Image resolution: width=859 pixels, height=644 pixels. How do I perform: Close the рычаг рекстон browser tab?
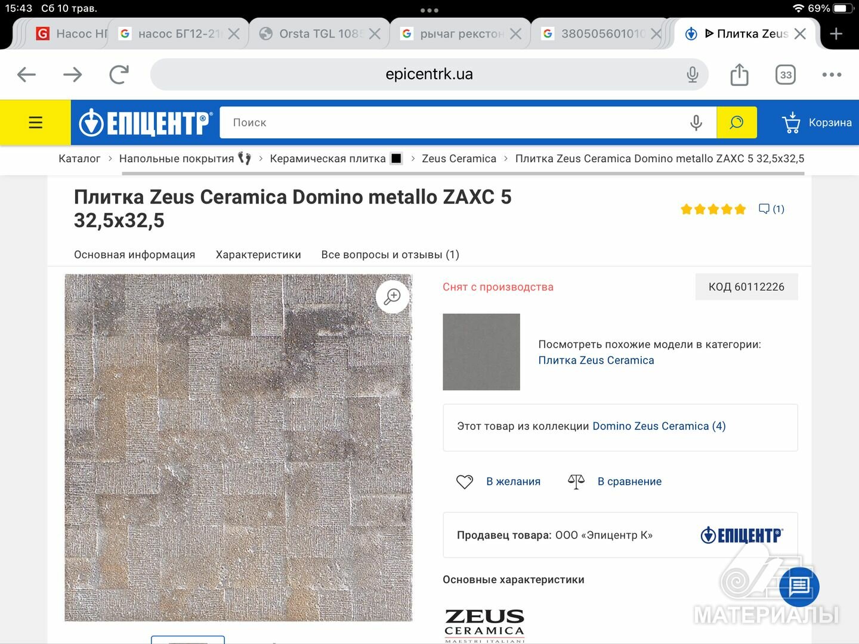pos(516,34)
